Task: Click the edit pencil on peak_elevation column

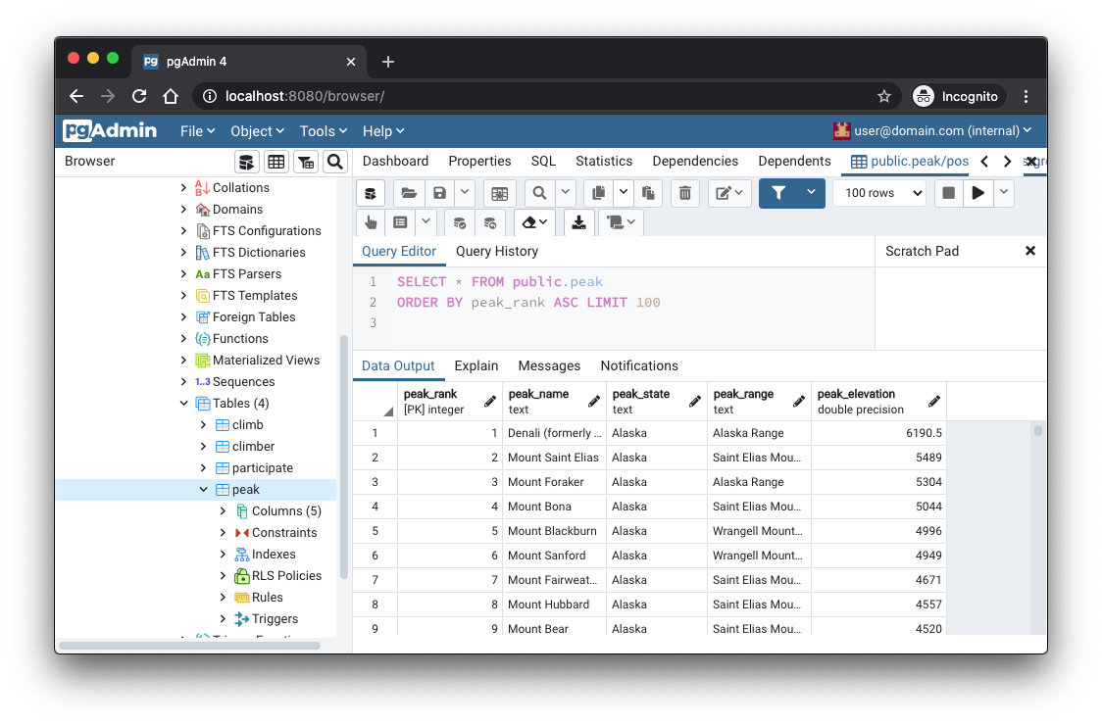Action: point(934,401)
